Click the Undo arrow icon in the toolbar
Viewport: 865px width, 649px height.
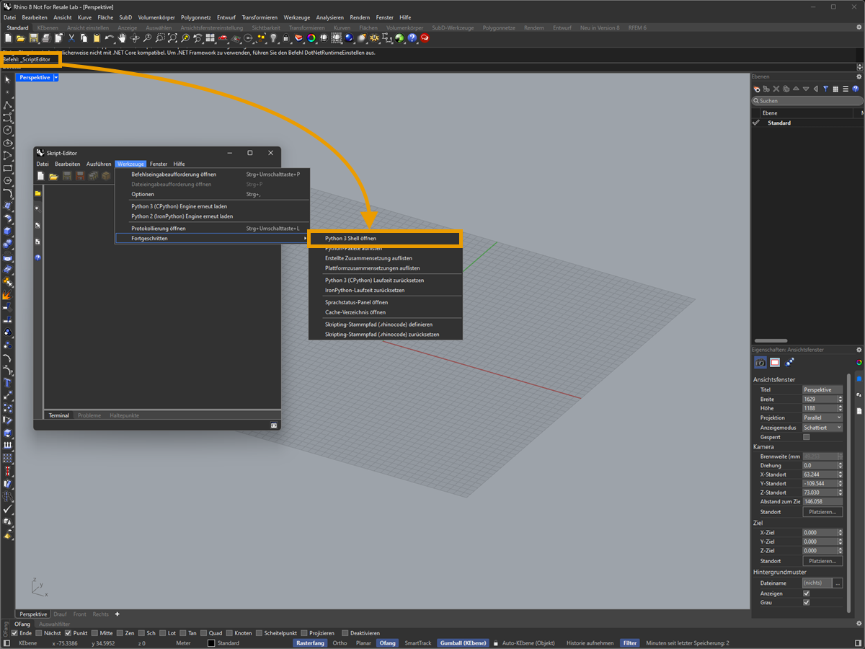click(x=108, y=38)
